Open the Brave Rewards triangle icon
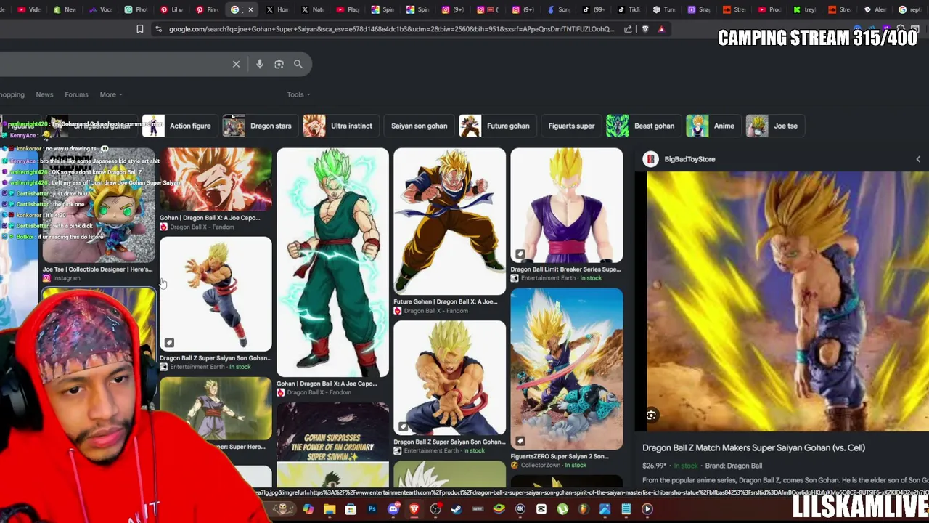 click(x=661, y=29)
